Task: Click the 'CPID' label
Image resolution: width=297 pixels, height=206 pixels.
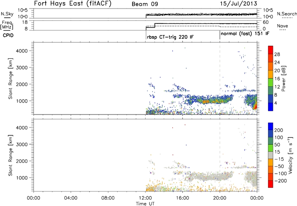Action: [x=8, y=35]
